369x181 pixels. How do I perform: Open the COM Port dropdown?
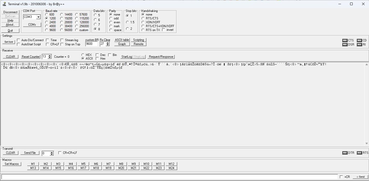(x=38, y=17)
